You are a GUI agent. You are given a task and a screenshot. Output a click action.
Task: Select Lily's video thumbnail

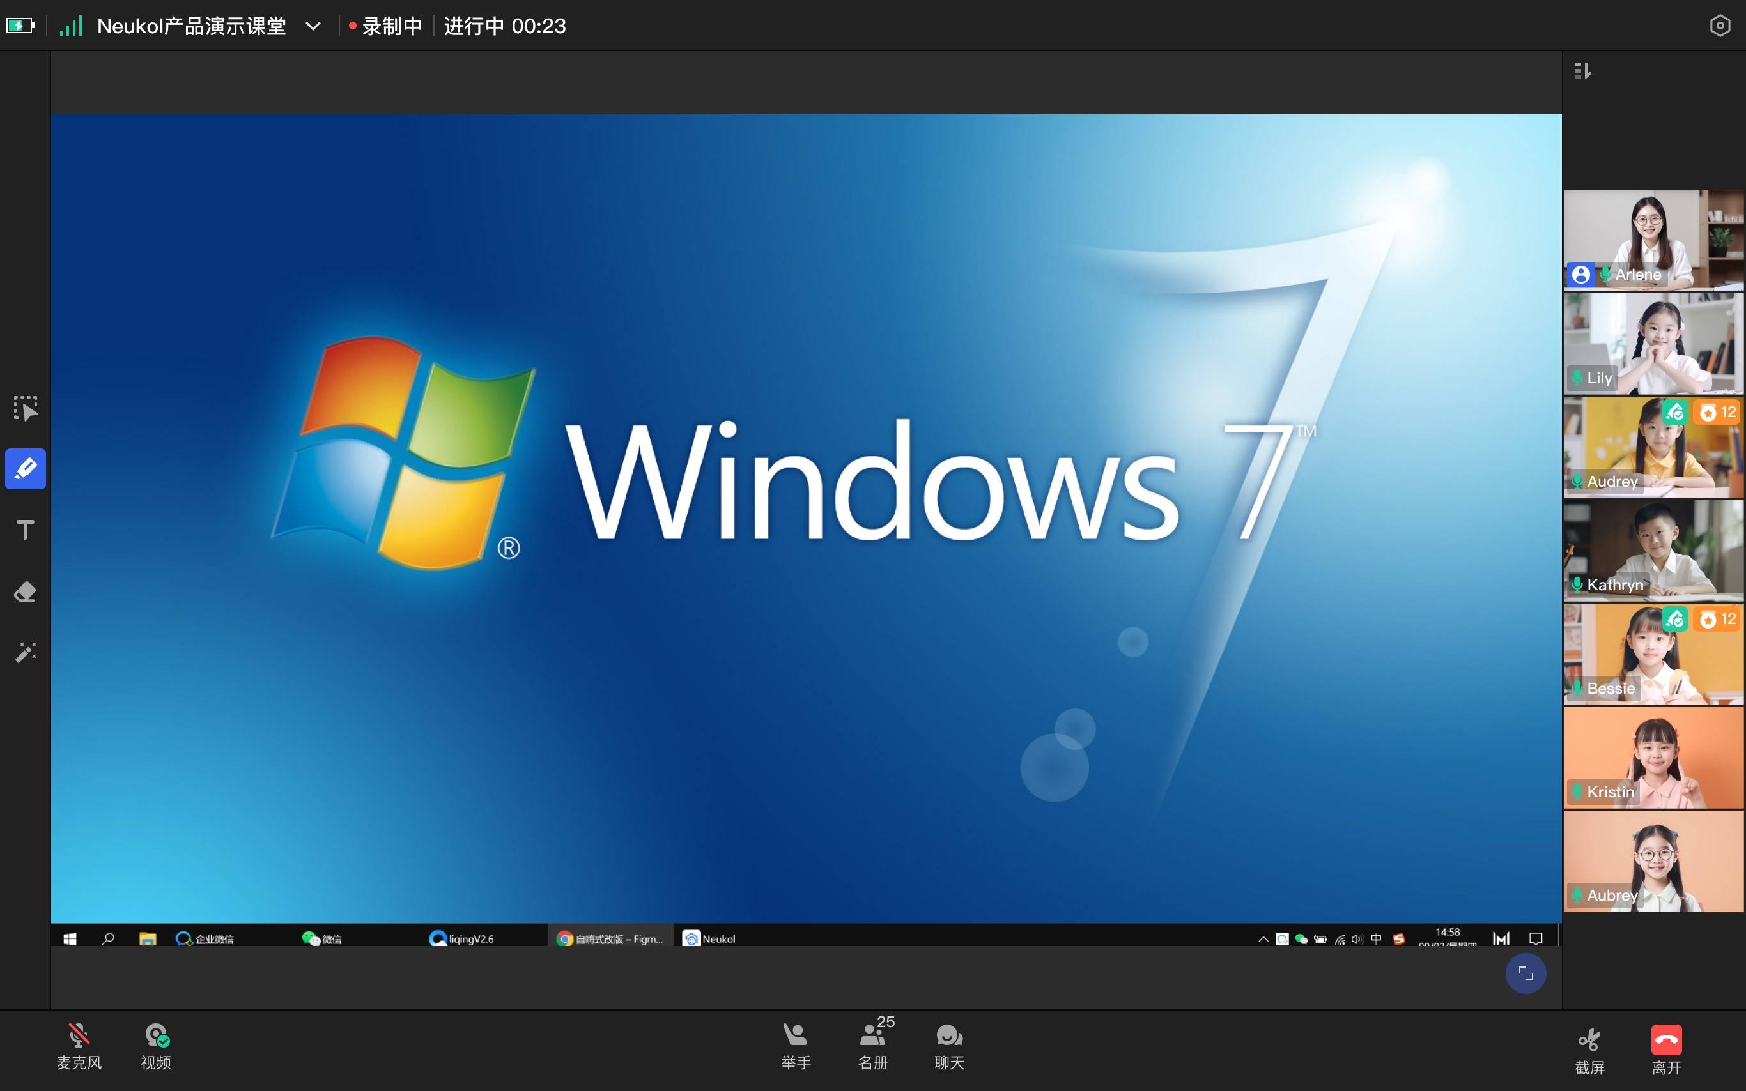click(1653, 344)
